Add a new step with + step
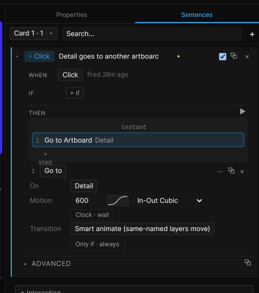 45,158
